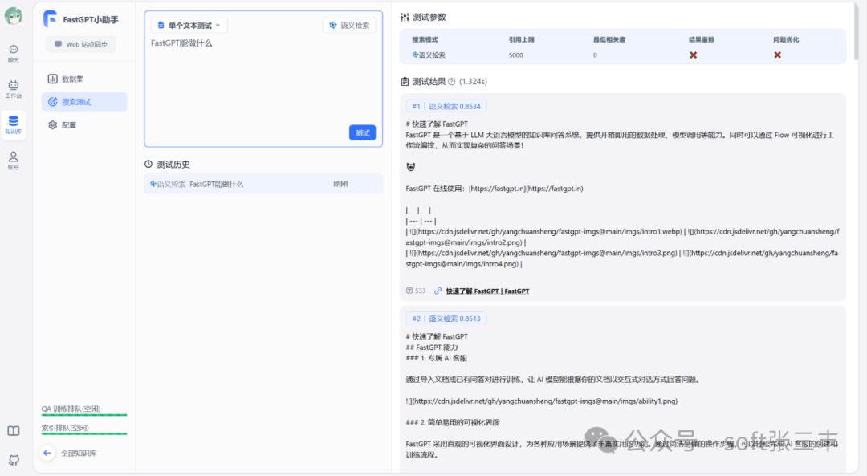
Task: Click the QA 训练排队 progress bar
Action: click(83, 415)
